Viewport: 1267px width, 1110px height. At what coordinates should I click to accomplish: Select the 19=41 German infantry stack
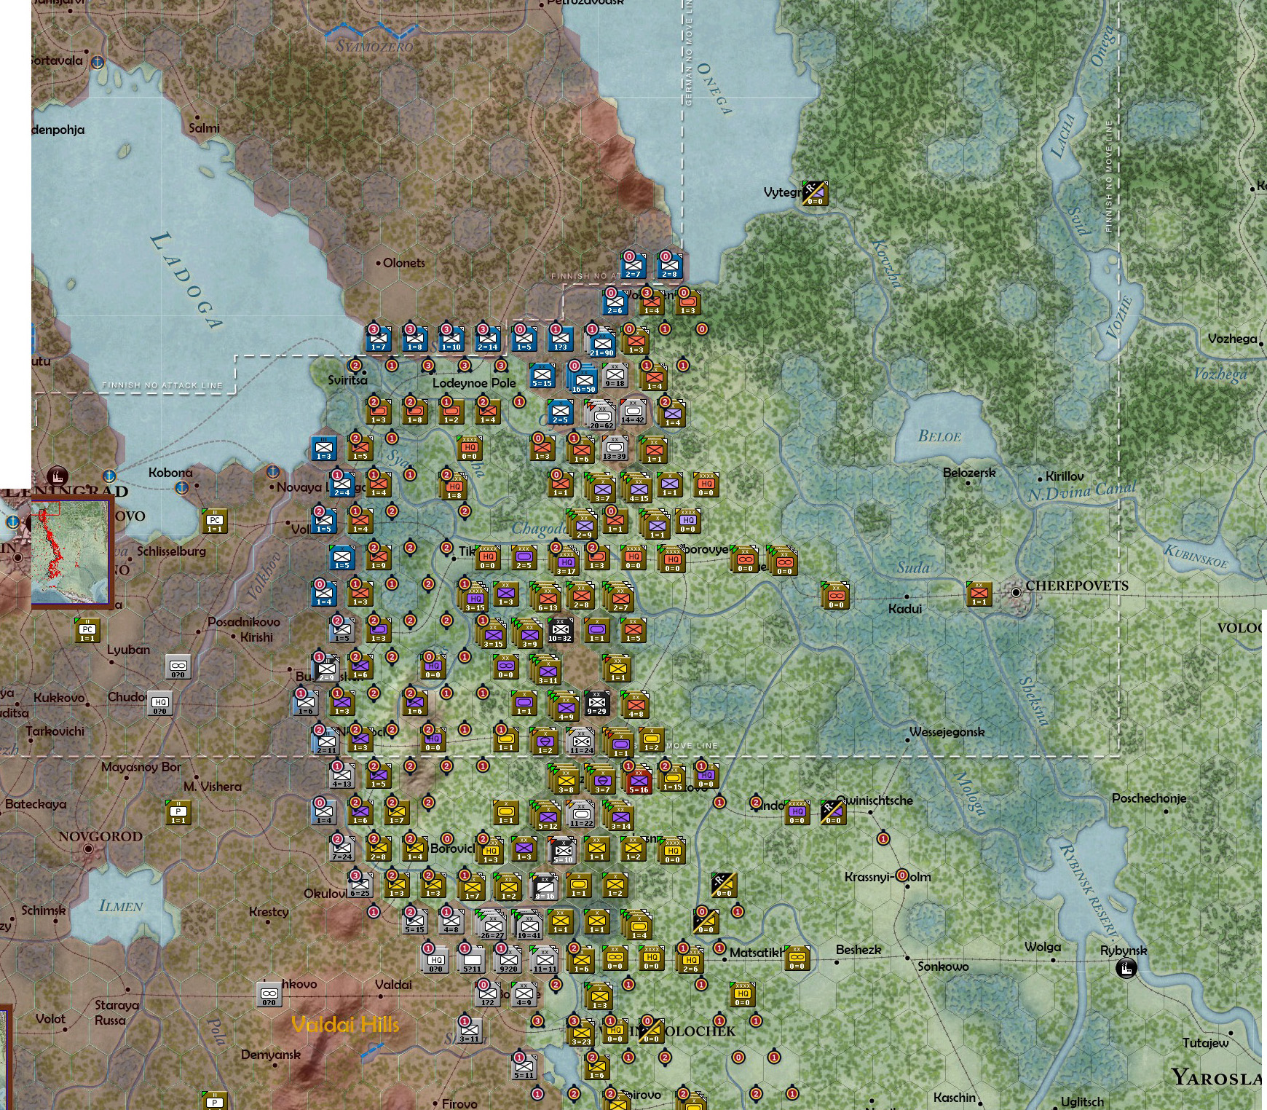[x=528, y=925]
